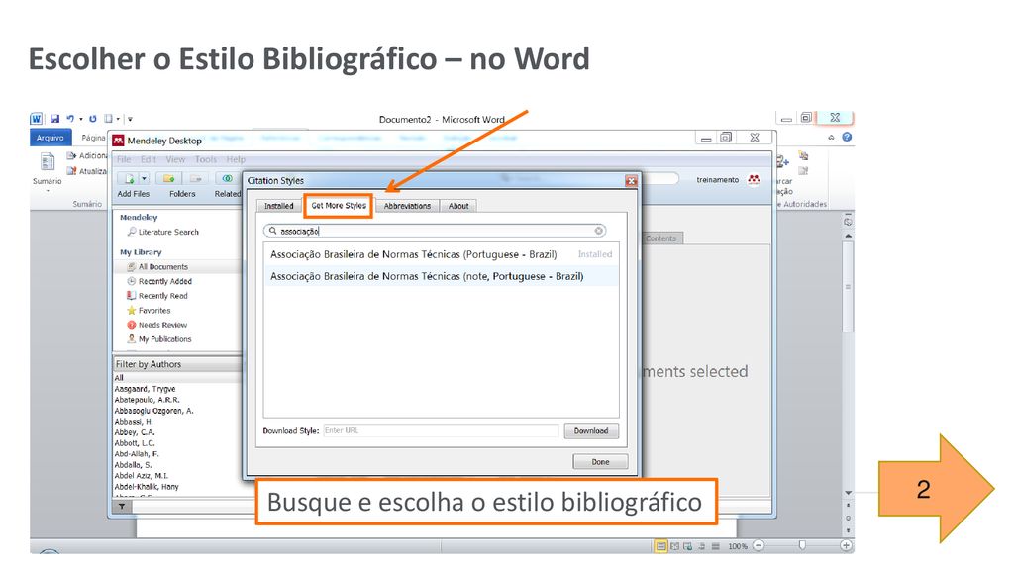Filter by author Abbasoglu Ozgoren, A.
The height and width of the screenshot is (570, 1014).
tap(153, 411)
